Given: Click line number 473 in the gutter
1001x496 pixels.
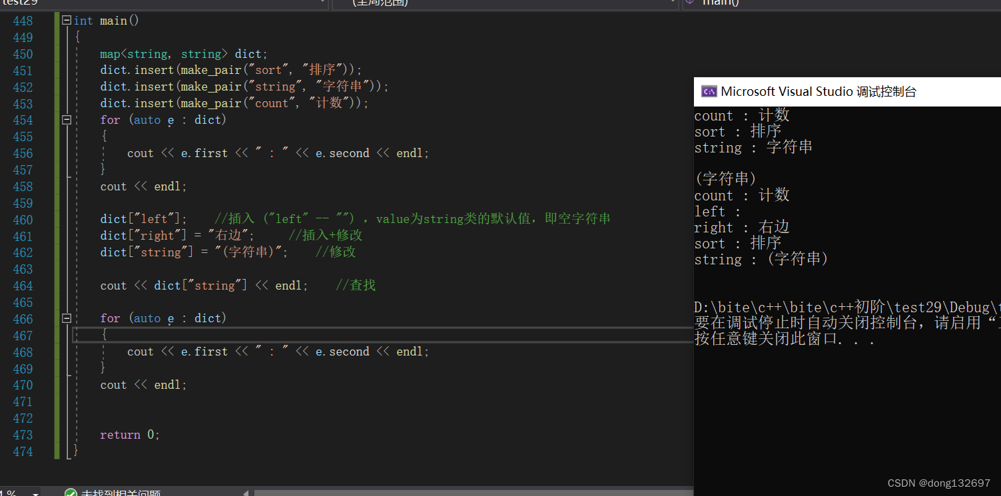Looking at the screenshot, I should coord(23,435).
